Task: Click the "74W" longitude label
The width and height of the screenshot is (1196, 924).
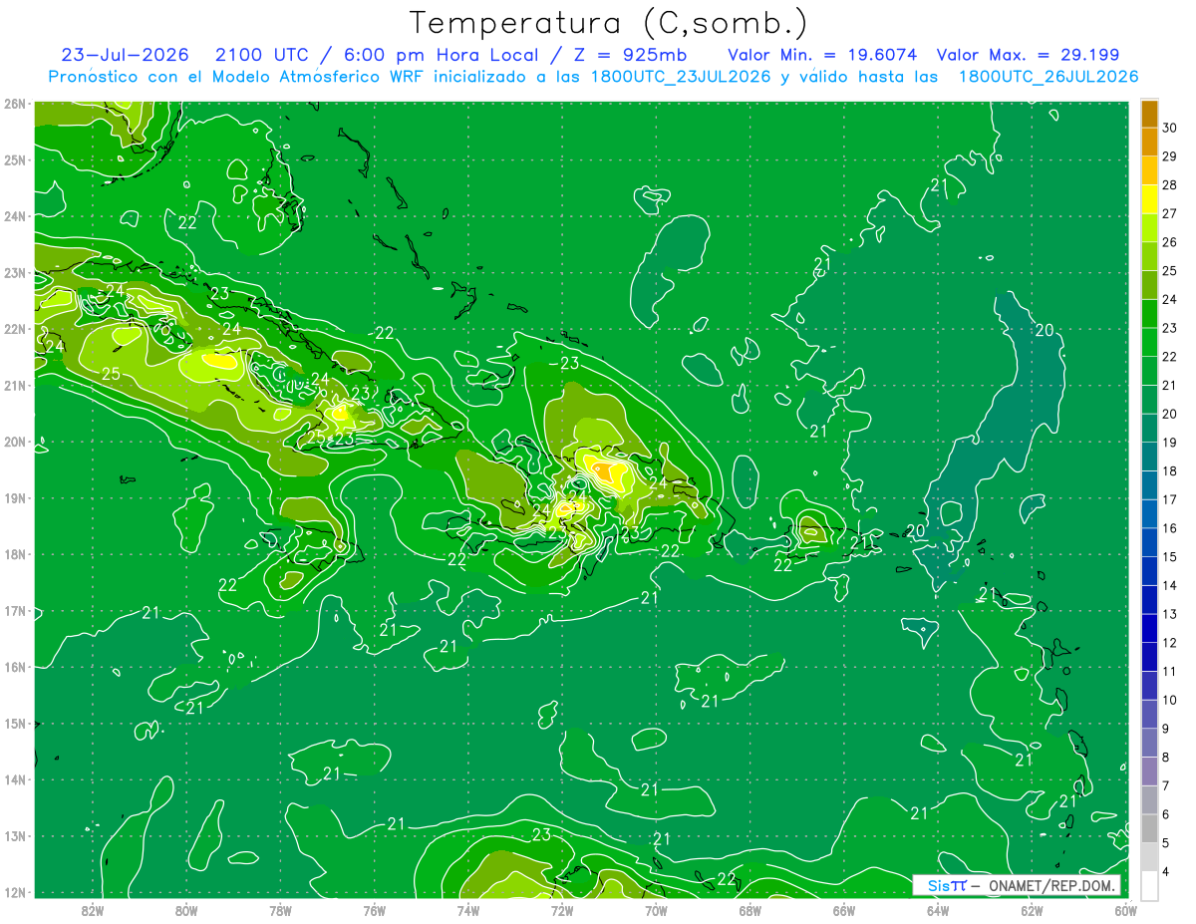Action: (x=468, y=909)
